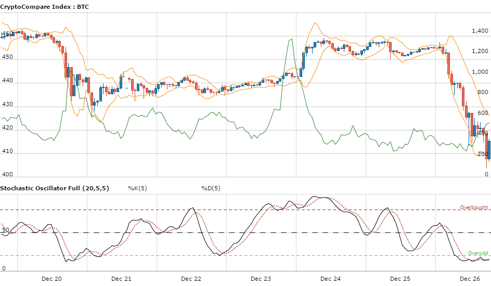The width and height of the screenshot is (491, 286).
Task: Click the Stochastic Oscillator Full (20,5,5) label
Action: pos(55,188)
